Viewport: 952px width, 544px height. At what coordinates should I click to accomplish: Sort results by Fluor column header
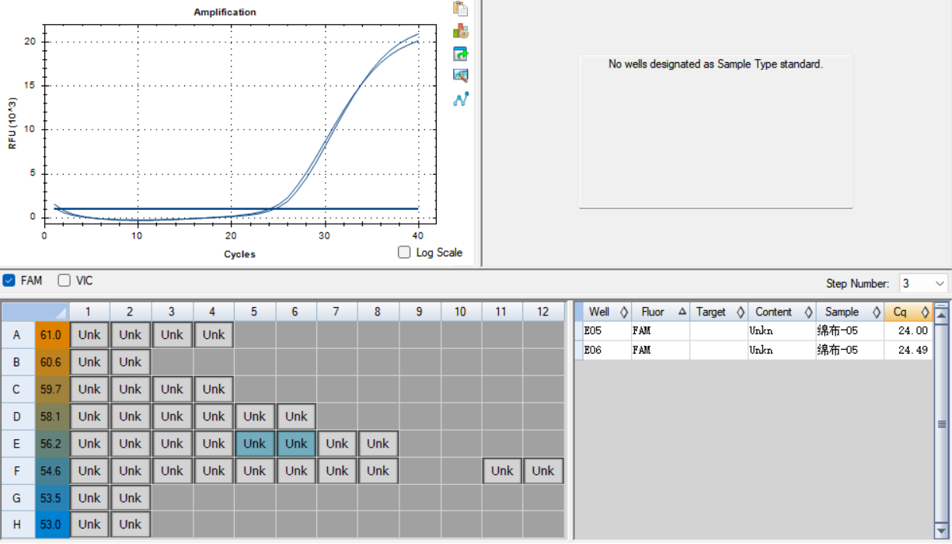tap(660, 312)
